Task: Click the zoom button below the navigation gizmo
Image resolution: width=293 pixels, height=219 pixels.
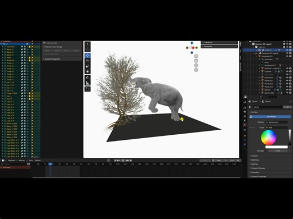Action: pos(196,56)
